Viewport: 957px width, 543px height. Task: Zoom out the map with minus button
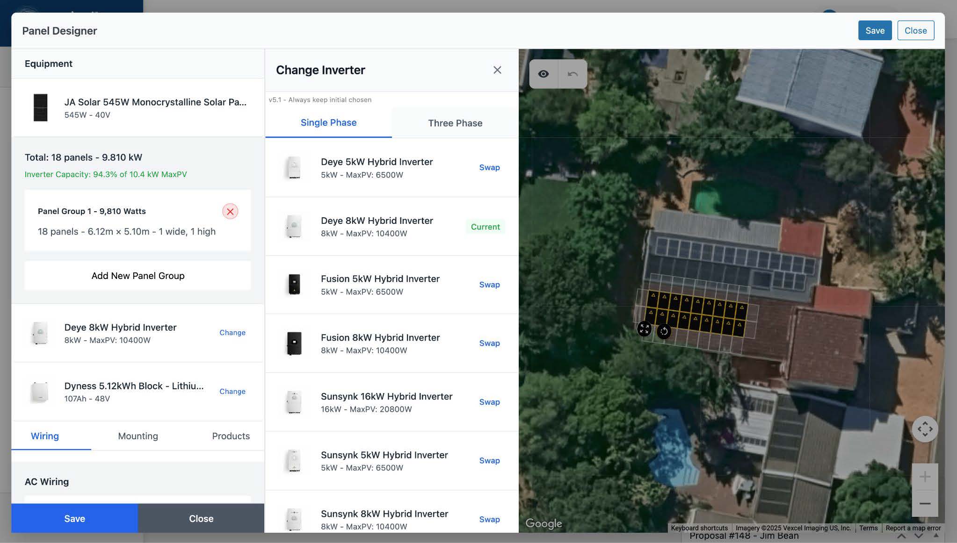pyautogui.click(x=925, y=503)
